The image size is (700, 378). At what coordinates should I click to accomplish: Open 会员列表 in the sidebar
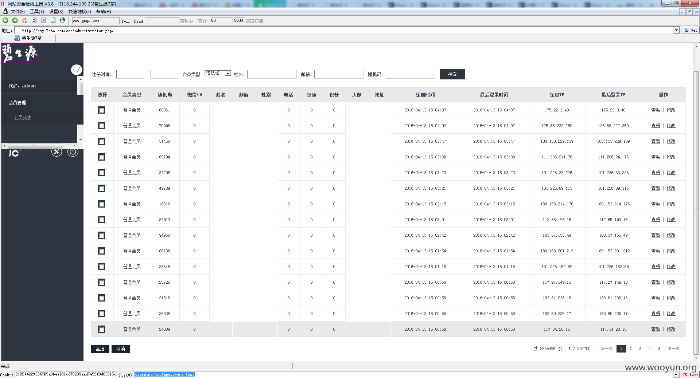[23, 118]
